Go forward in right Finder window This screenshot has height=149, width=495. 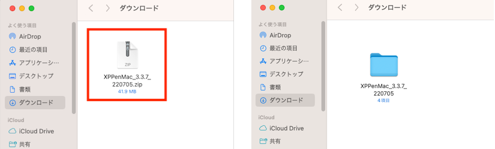[x=356, y=7]
